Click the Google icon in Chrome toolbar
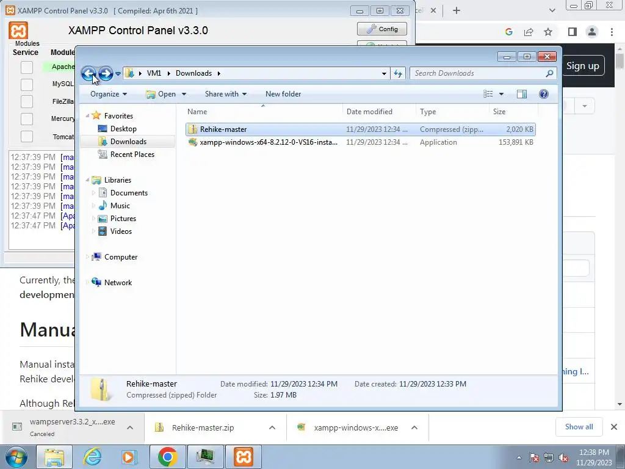 click(x=509, y=32)
